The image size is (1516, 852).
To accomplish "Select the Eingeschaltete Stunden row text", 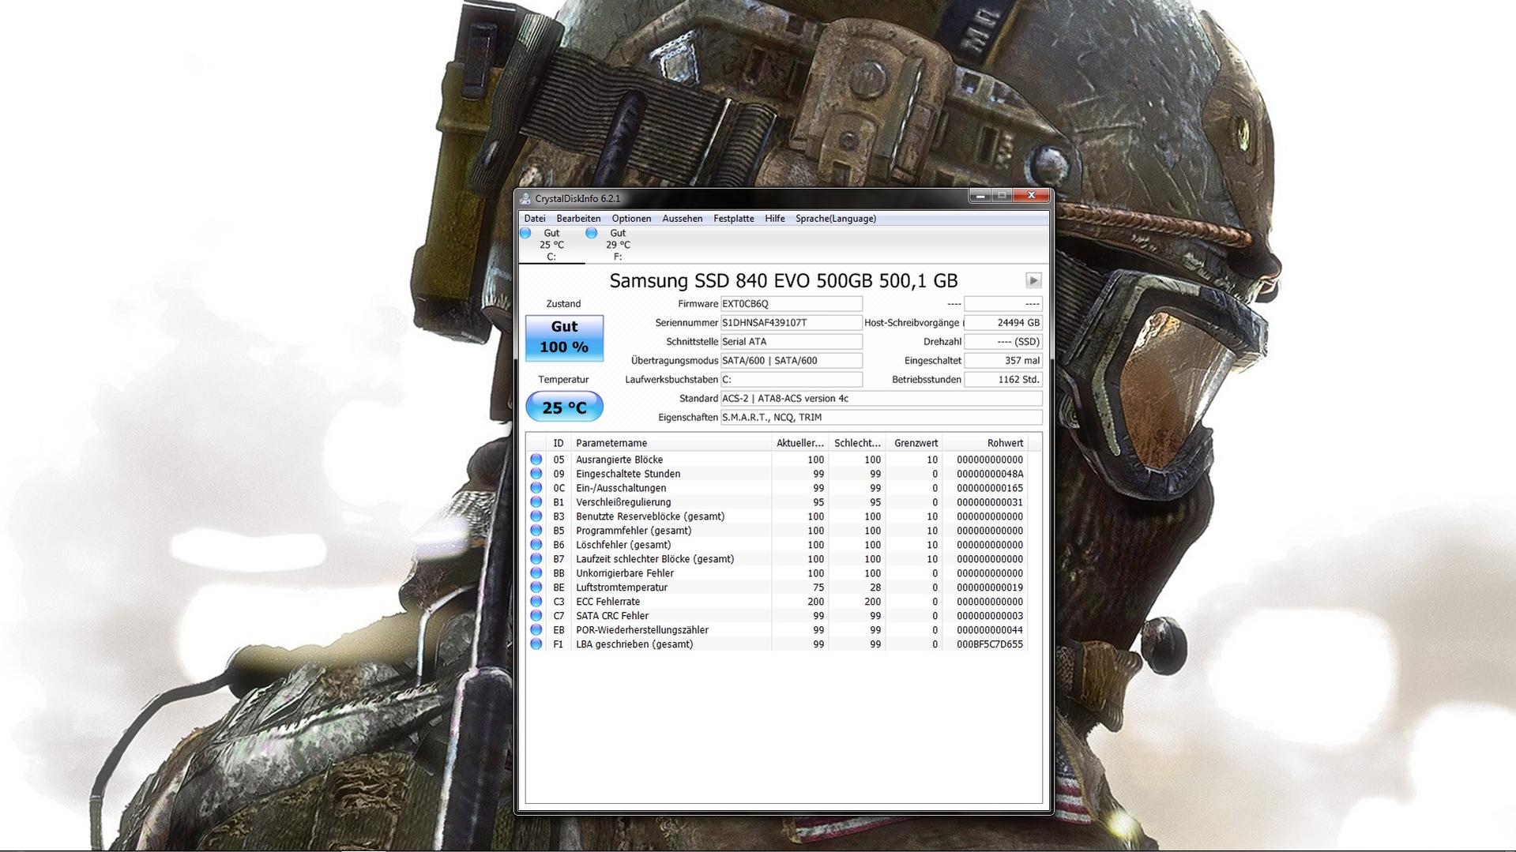I will pos(628,474).
